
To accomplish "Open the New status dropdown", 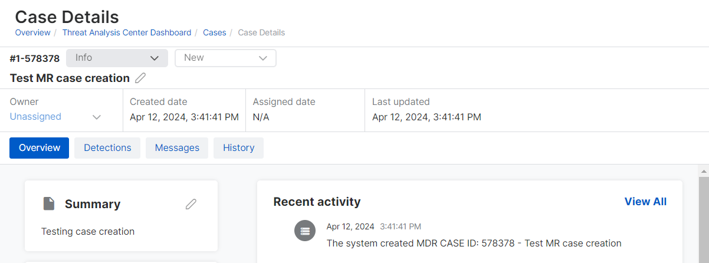I will coord(225,58).
